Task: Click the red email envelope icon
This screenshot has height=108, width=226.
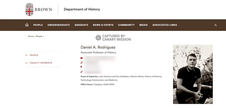Action: point(81,58)
